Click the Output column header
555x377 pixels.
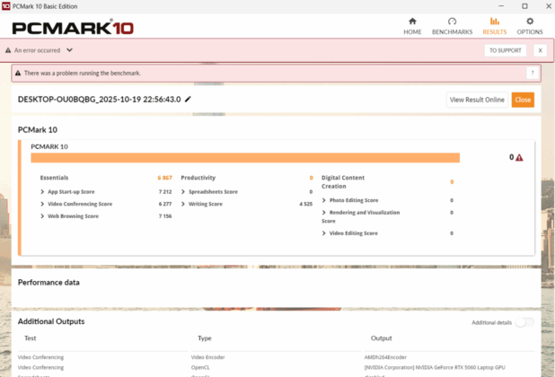click(x=381, y=338)
